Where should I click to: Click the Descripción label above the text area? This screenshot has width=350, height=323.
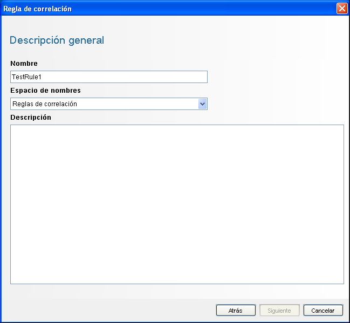coord(31,118)
